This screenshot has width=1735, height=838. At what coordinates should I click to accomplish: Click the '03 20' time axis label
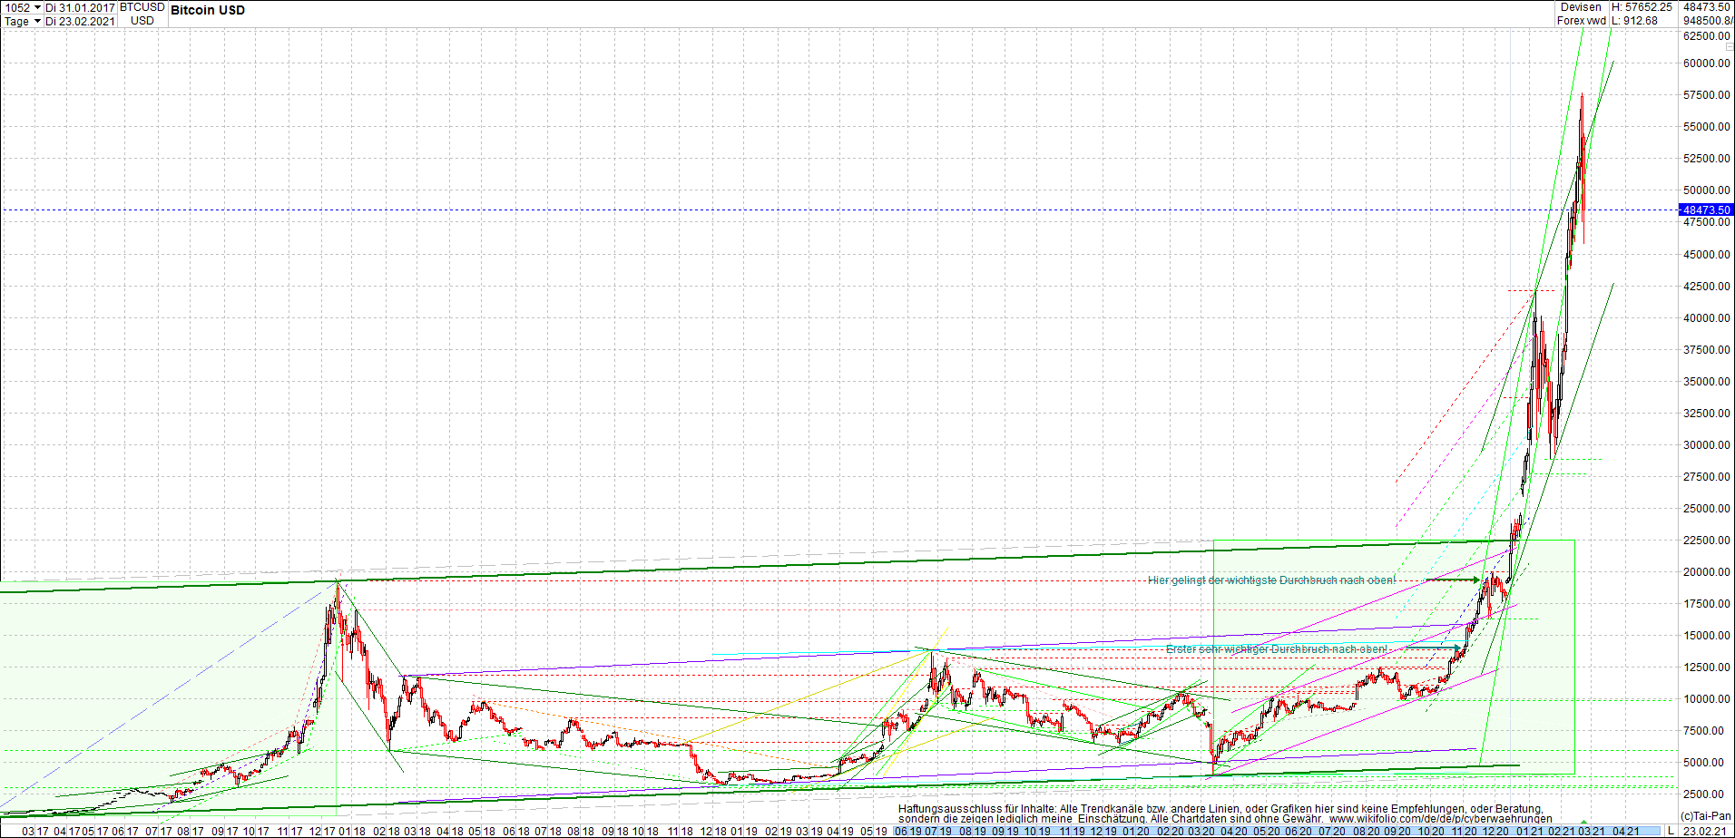click(1201, 831)
